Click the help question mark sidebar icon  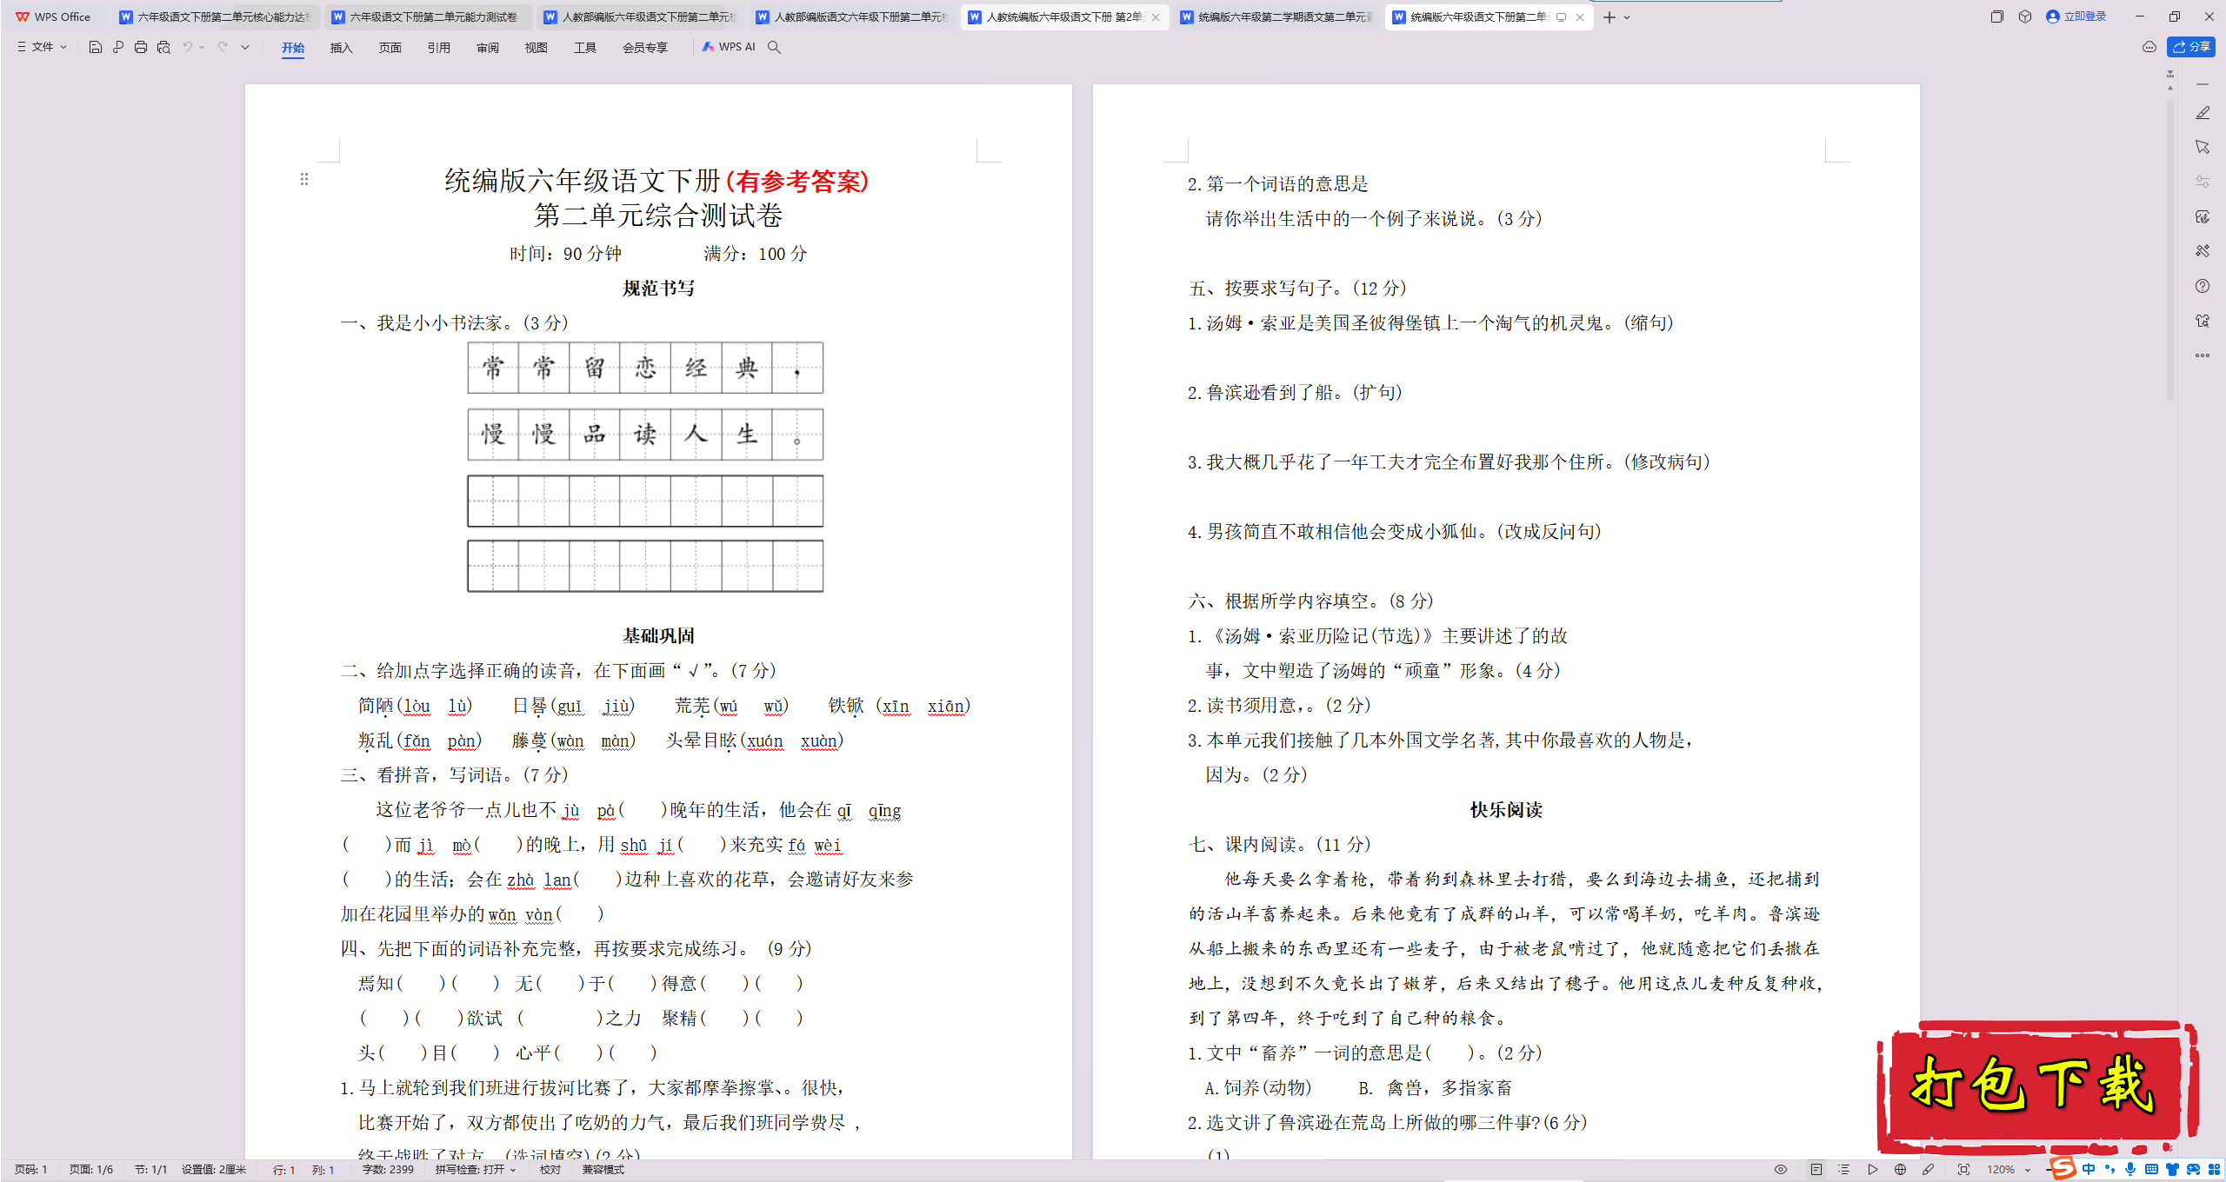tap(2203, 286)
